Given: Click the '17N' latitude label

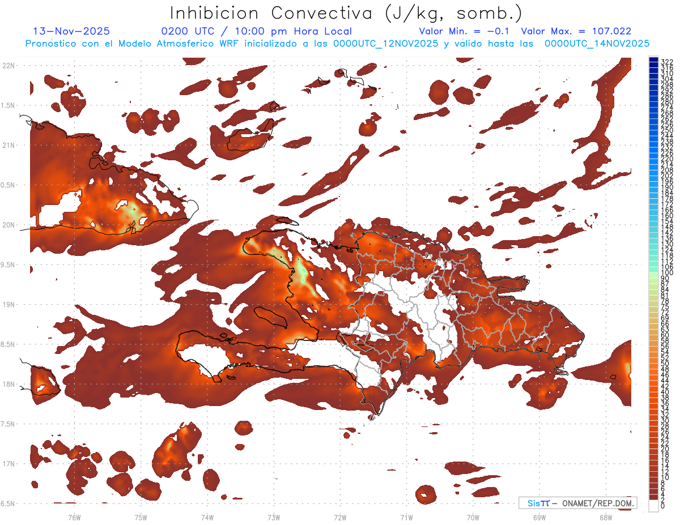Looking at the screenshot, I should coord(8,464).
